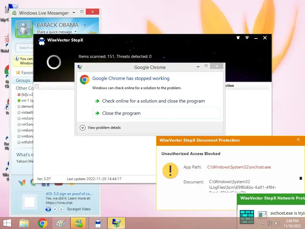This screenshot has width=305, height=229.
Task: Click the Messenger profile avatar picture
Action: [x=24, y=29]
